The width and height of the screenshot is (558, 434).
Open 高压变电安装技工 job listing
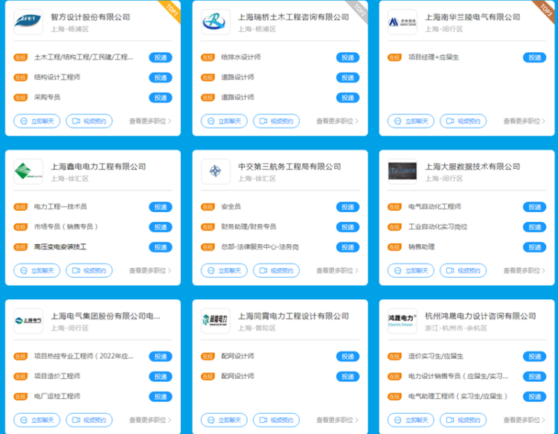point(60,247)
